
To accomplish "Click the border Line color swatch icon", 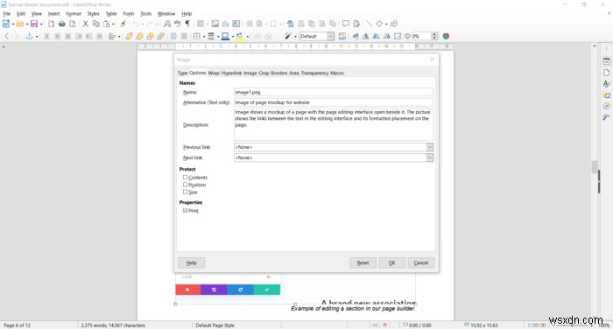I will [225, 37].
